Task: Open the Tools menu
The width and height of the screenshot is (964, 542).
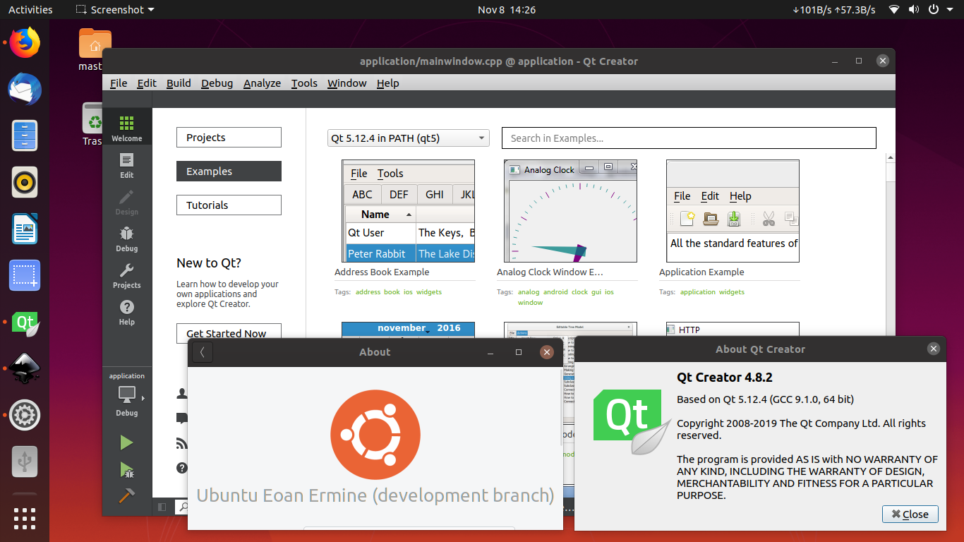Action: [303, 83]
